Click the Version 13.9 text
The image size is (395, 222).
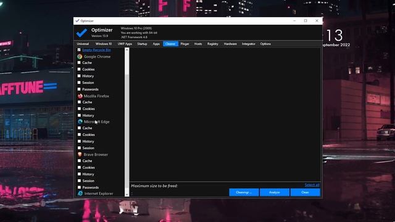click(x=100, y=36)
